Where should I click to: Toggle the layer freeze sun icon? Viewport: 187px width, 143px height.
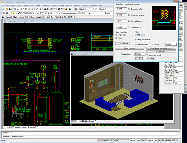point(14,13)
